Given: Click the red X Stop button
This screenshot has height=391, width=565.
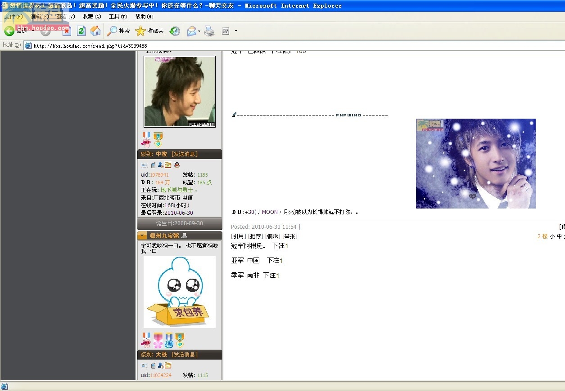Looking at the screenshot, I should 67,31.
